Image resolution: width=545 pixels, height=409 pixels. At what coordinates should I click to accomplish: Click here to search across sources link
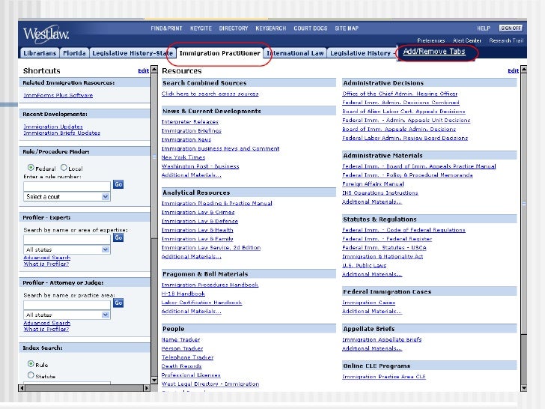tap(210, 94)
